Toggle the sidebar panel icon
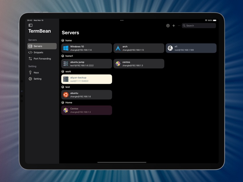The width and height of the screenshot is (243, 182). (x=30, y=25)
